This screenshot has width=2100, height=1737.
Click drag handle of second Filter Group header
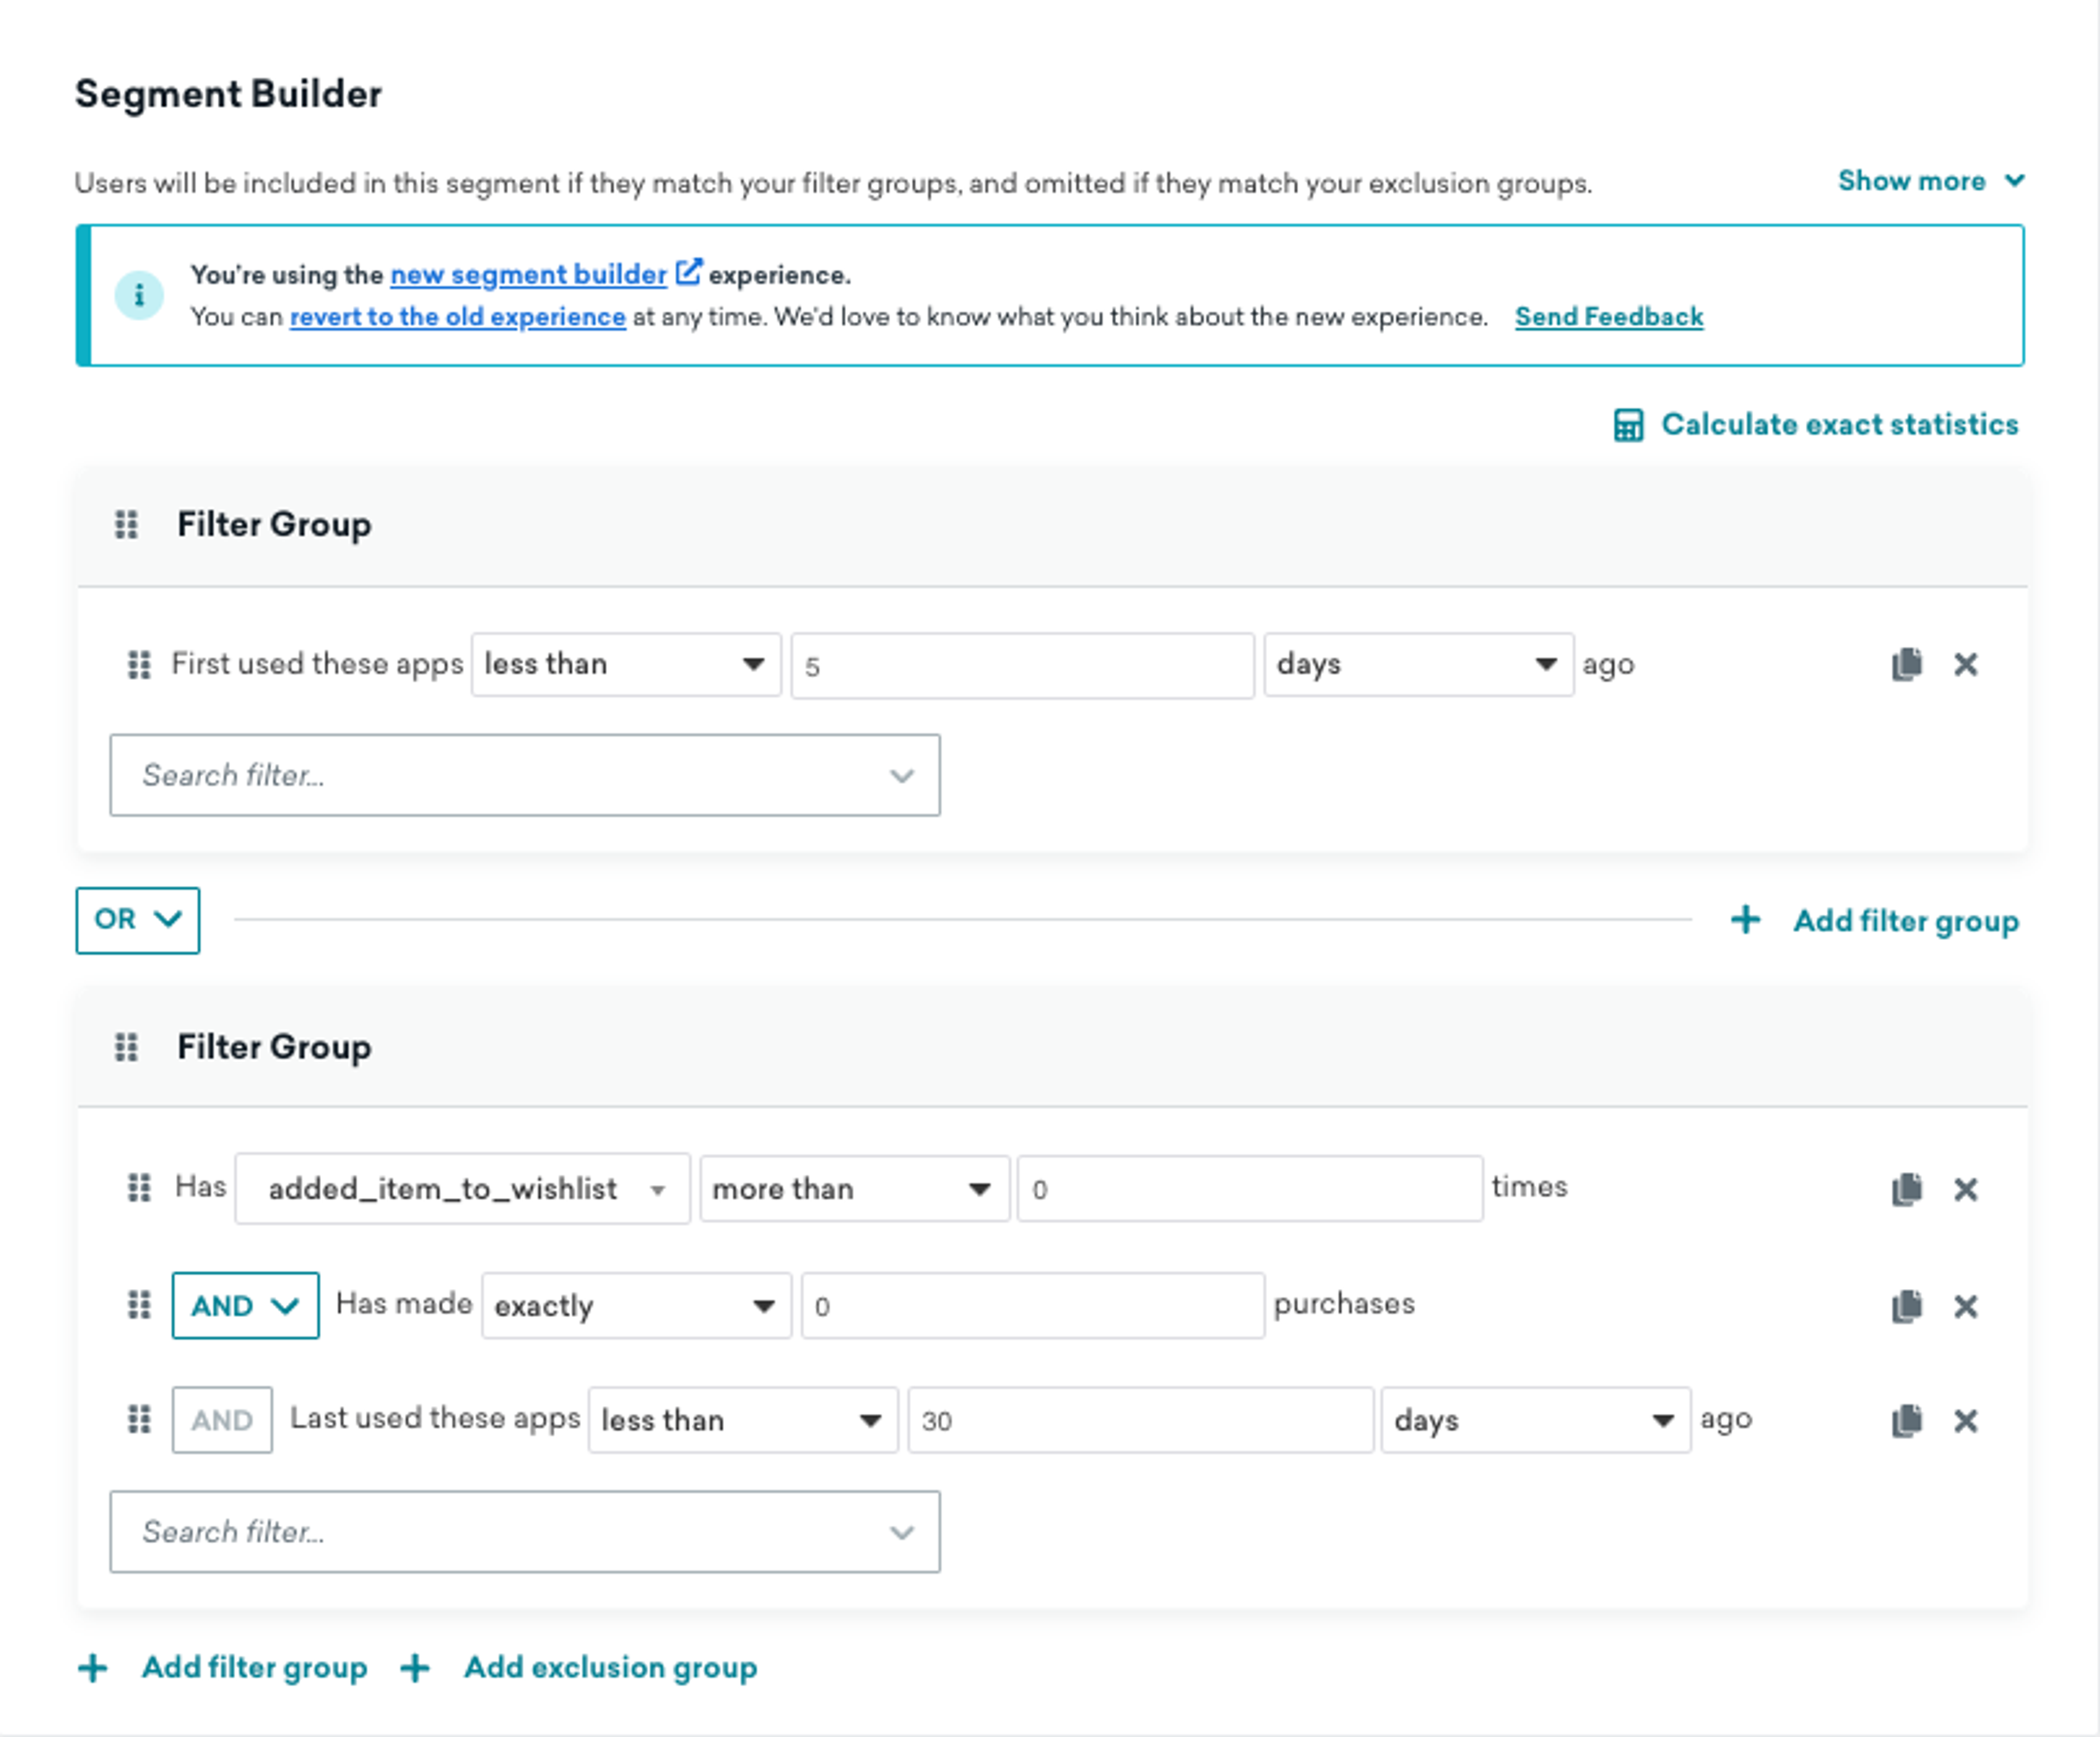tap(126, 1047)
